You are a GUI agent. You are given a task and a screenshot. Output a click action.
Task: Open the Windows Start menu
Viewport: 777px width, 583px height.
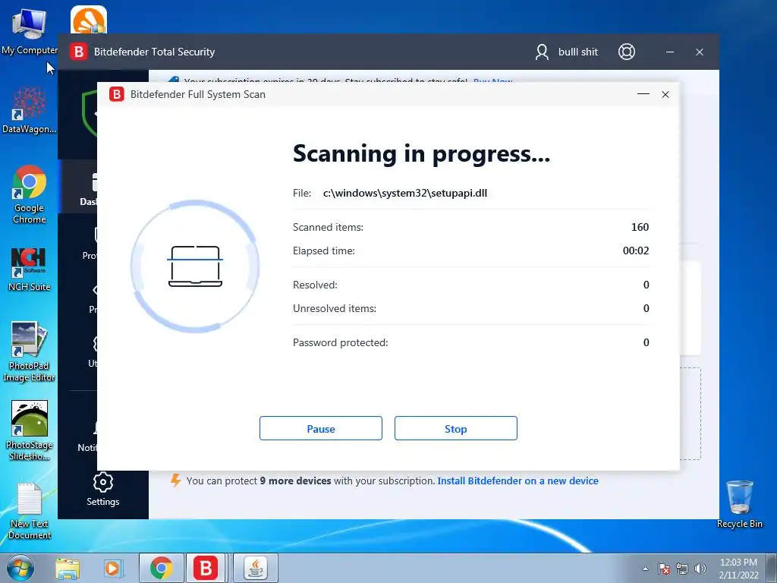20,568
